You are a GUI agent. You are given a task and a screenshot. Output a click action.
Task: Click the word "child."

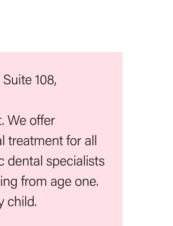pyautogui.click(x=22, y=202)
